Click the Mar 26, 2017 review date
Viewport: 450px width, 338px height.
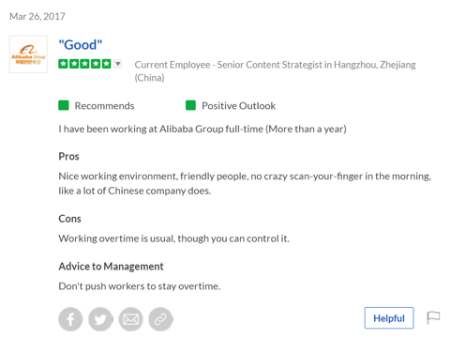point(37,16)
